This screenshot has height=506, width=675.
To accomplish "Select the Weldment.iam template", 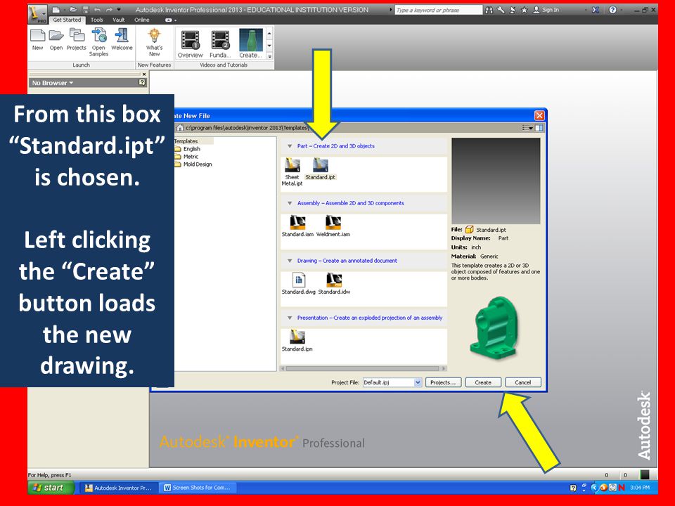I will [x=333, y=226].
